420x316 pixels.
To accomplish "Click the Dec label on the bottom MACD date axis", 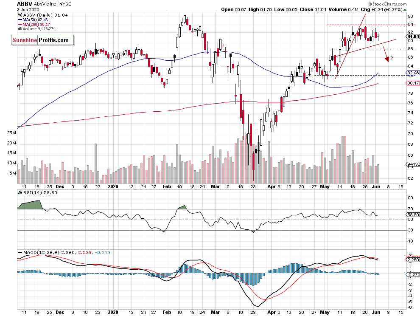I will [x=60, y=312].
